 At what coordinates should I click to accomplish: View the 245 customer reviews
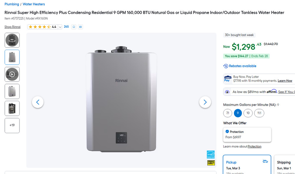[x=66, y=26]
